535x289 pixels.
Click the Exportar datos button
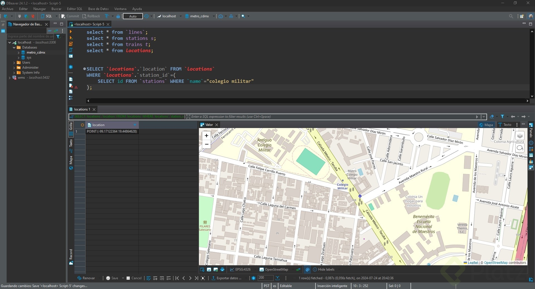click(x=227, y=278)
